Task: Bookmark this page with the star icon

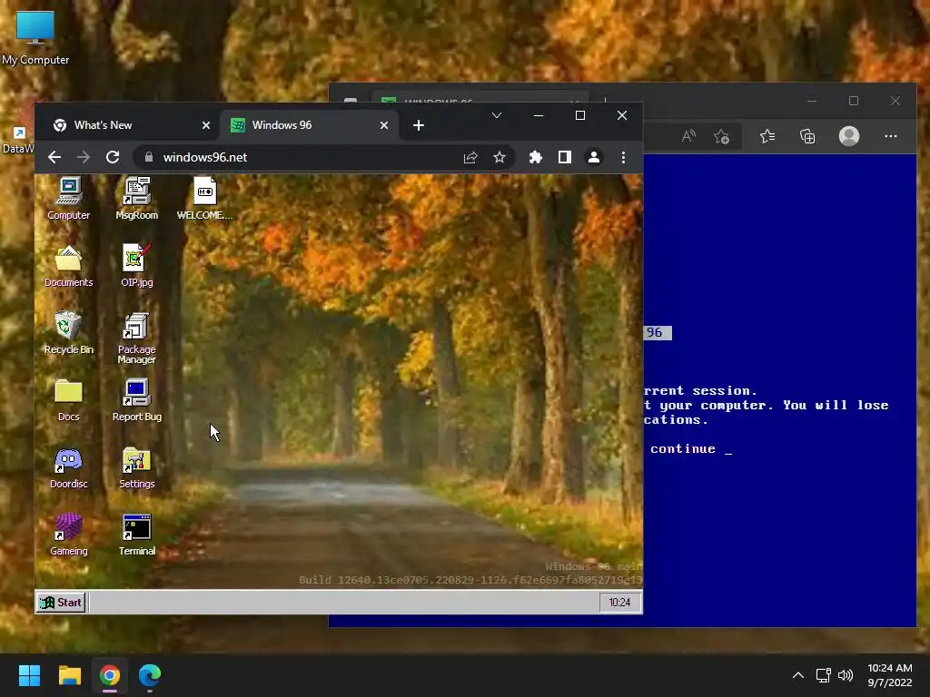Action: pos(500,157)
